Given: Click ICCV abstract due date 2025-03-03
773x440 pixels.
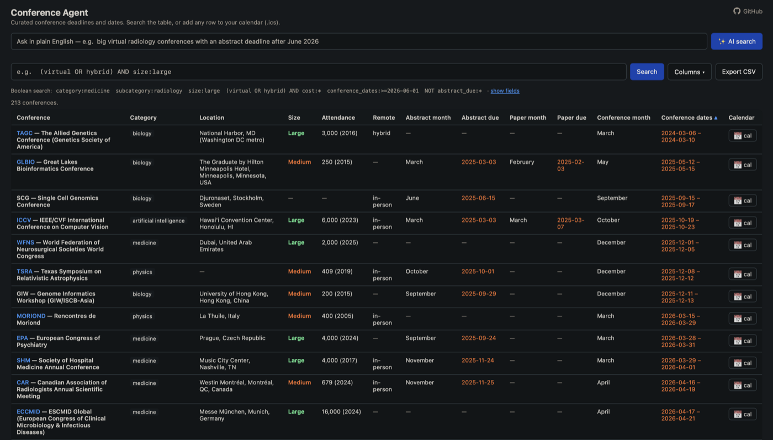Looking at the screenshot, I should point(479,220).
